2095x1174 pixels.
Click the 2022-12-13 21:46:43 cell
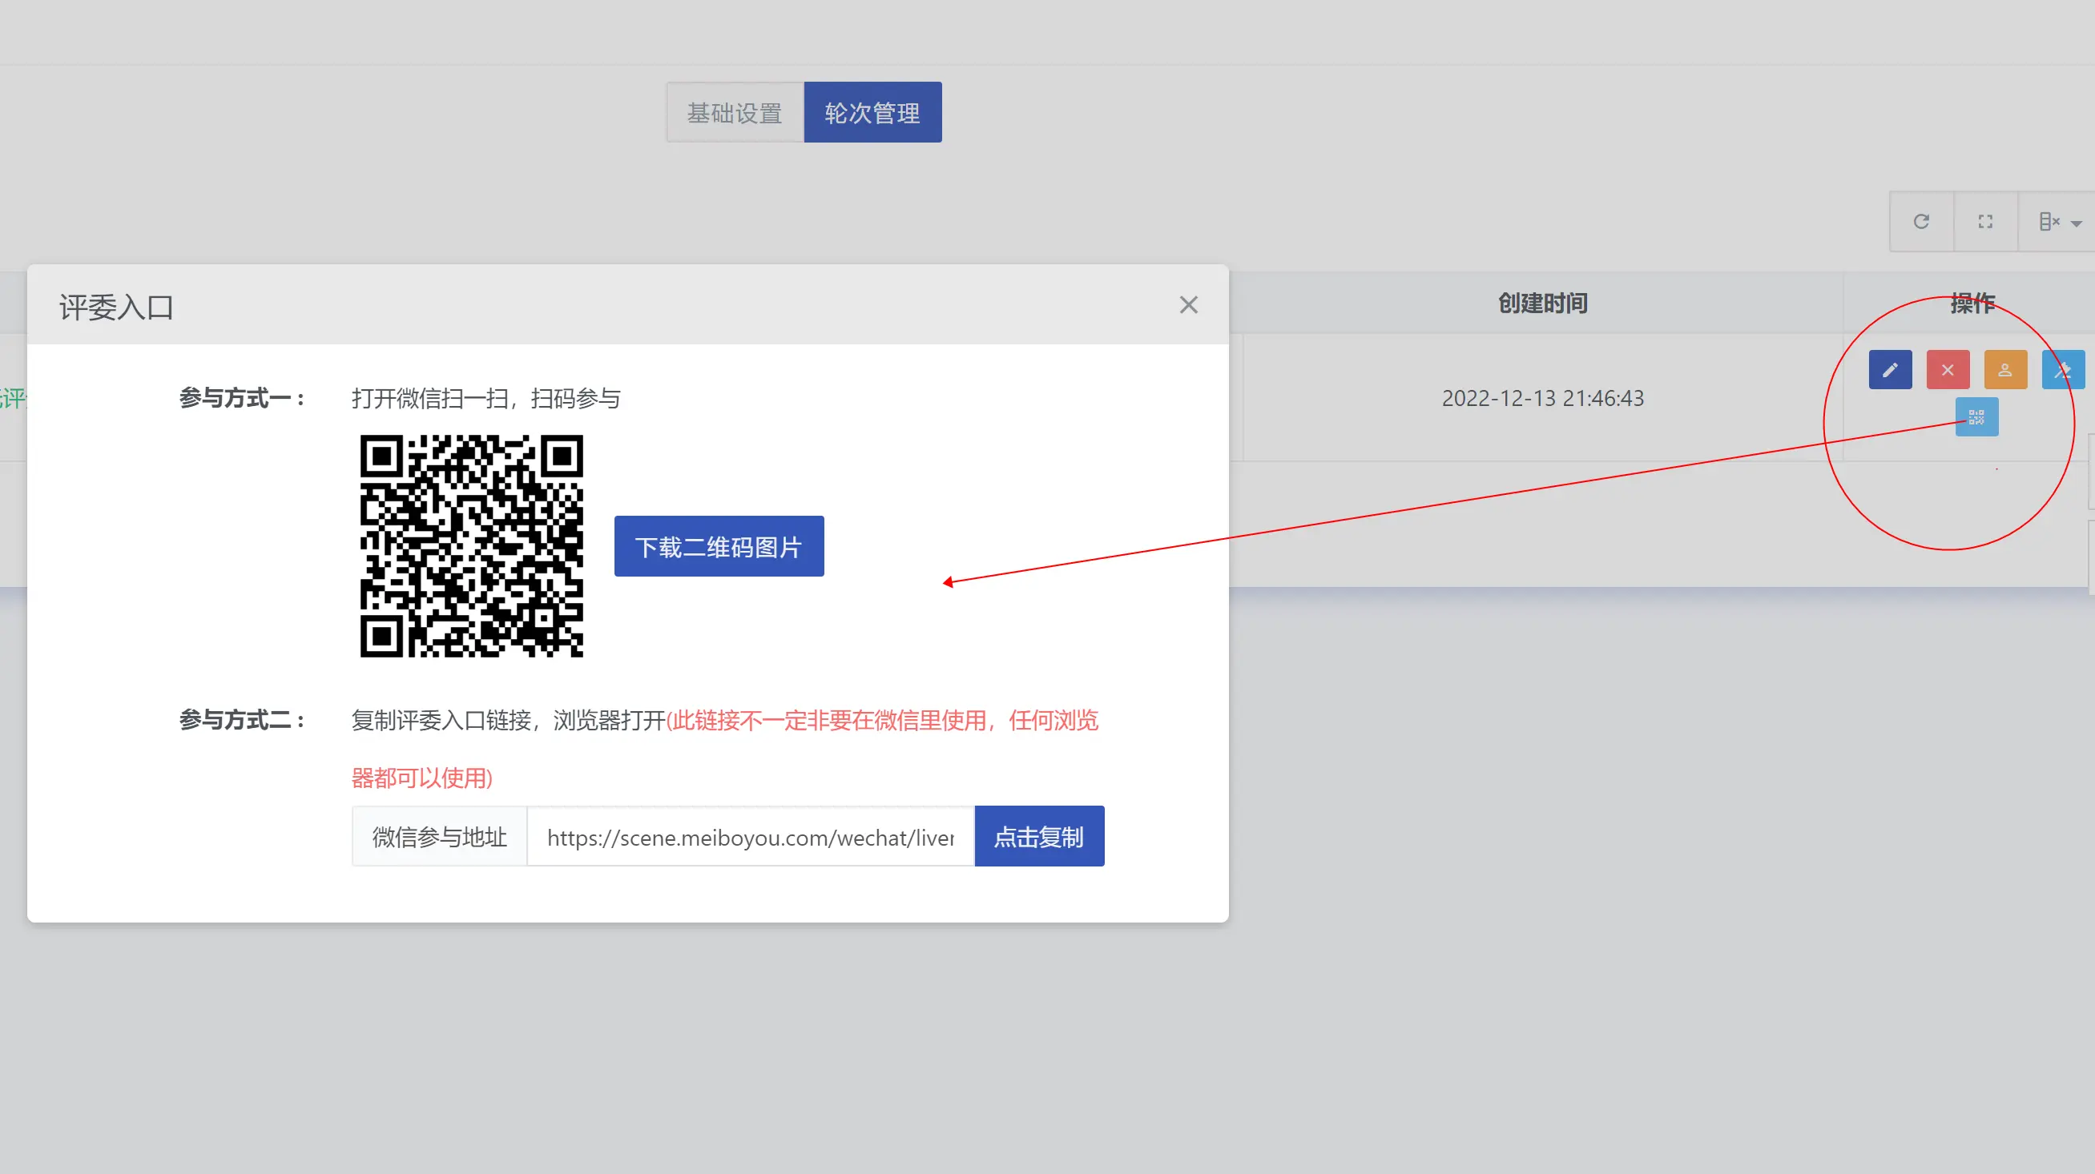tap(1542, 397)
